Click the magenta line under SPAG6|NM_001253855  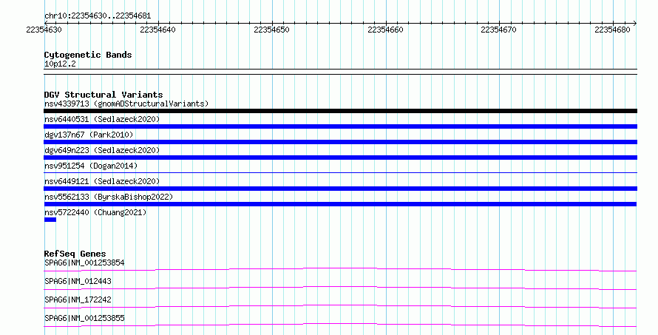340,325
